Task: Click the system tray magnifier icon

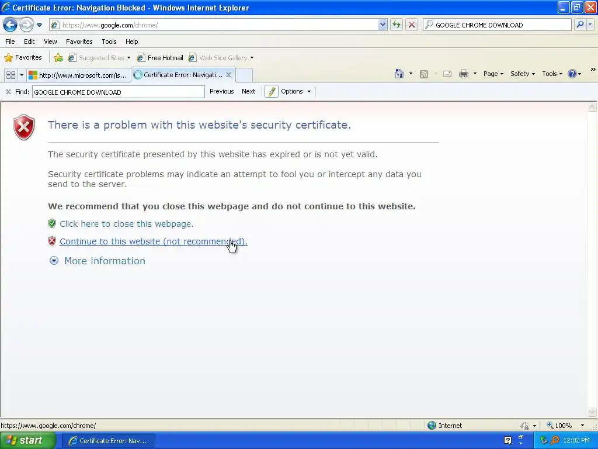Action: [555, 441]
